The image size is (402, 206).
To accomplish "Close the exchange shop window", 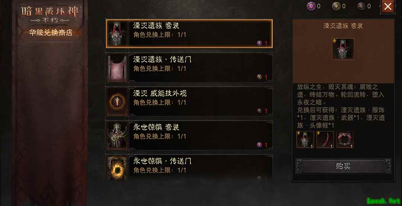I will 387,6.
